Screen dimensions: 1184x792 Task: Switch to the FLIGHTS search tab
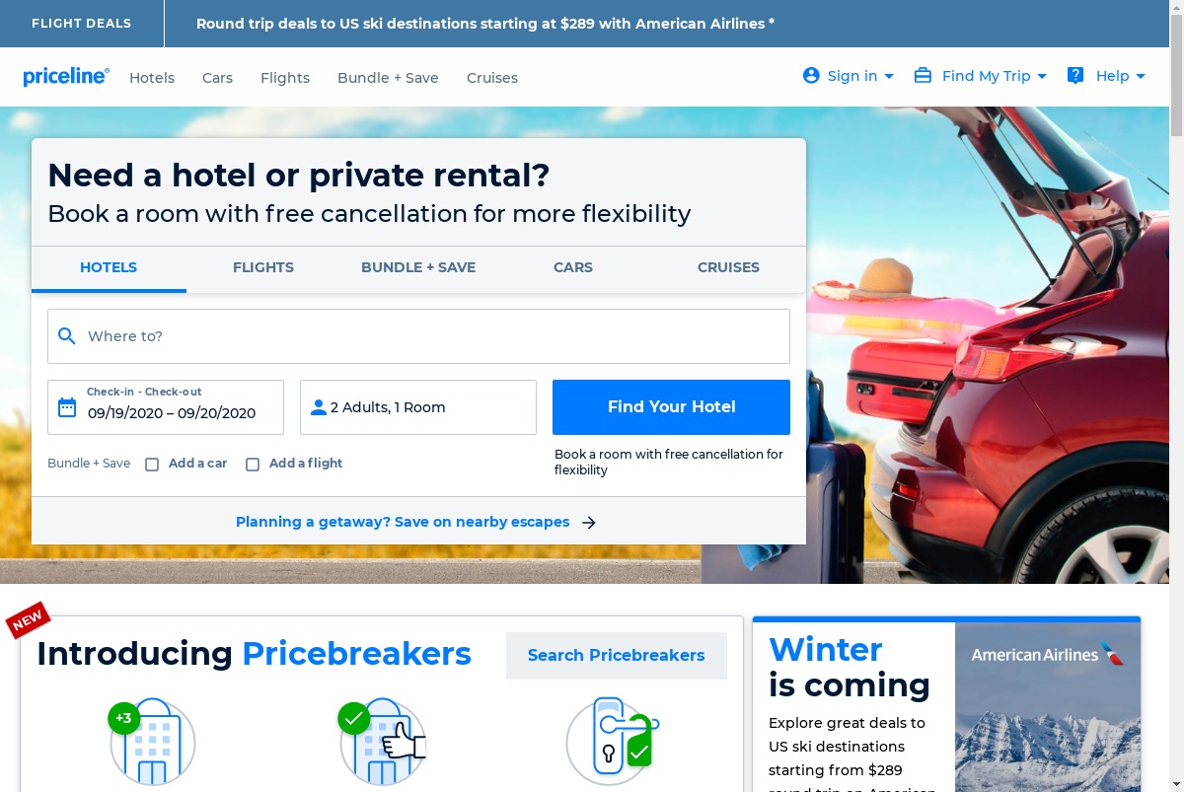[263, 267]
